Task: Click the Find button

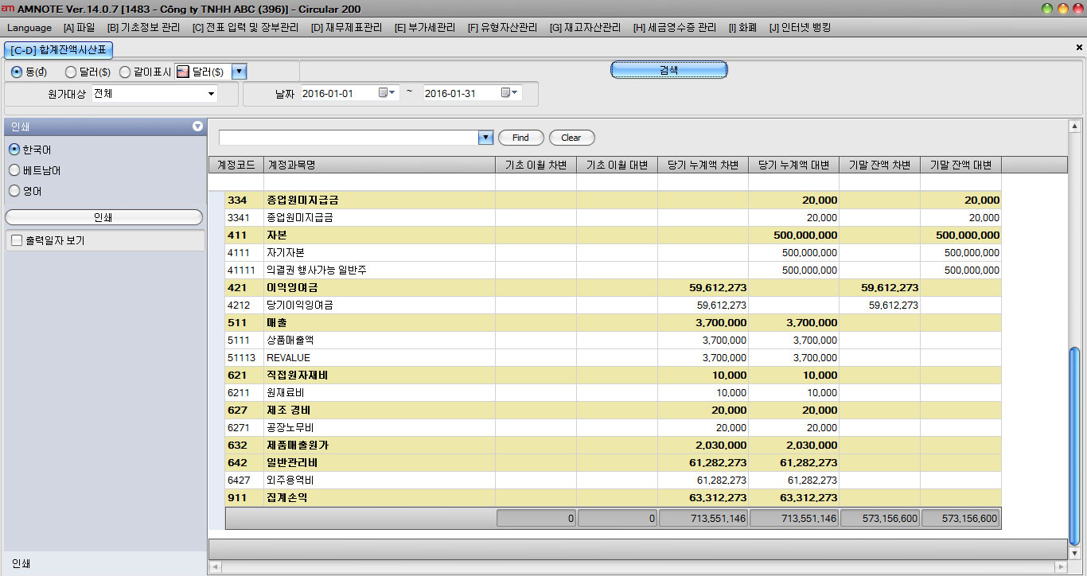Action: [x=520, y=138]
